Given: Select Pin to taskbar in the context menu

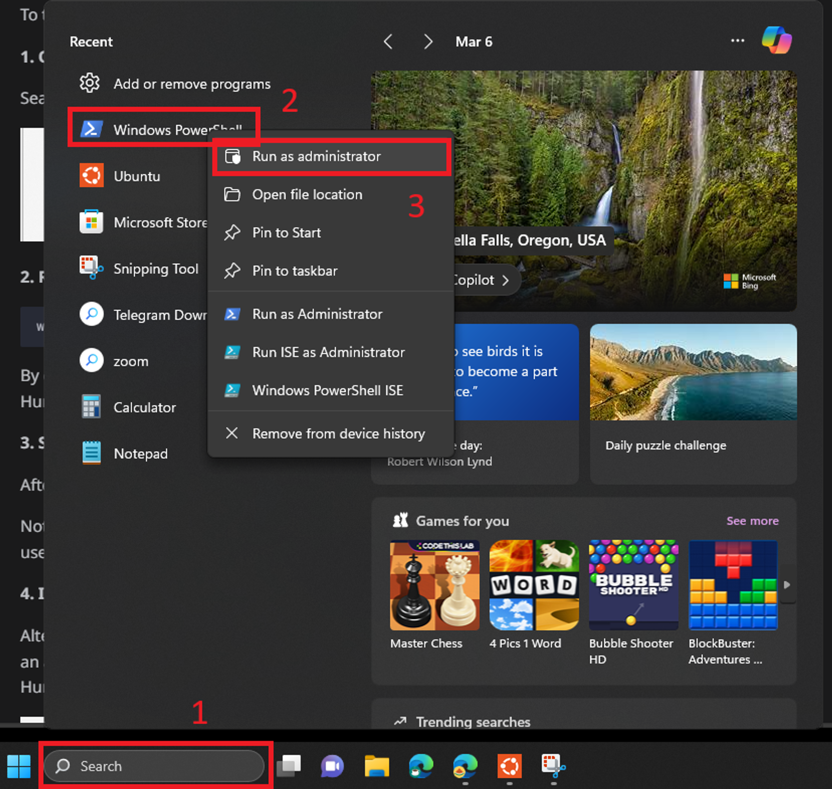Looking at the screenshot, I should (x=295, y=271).
